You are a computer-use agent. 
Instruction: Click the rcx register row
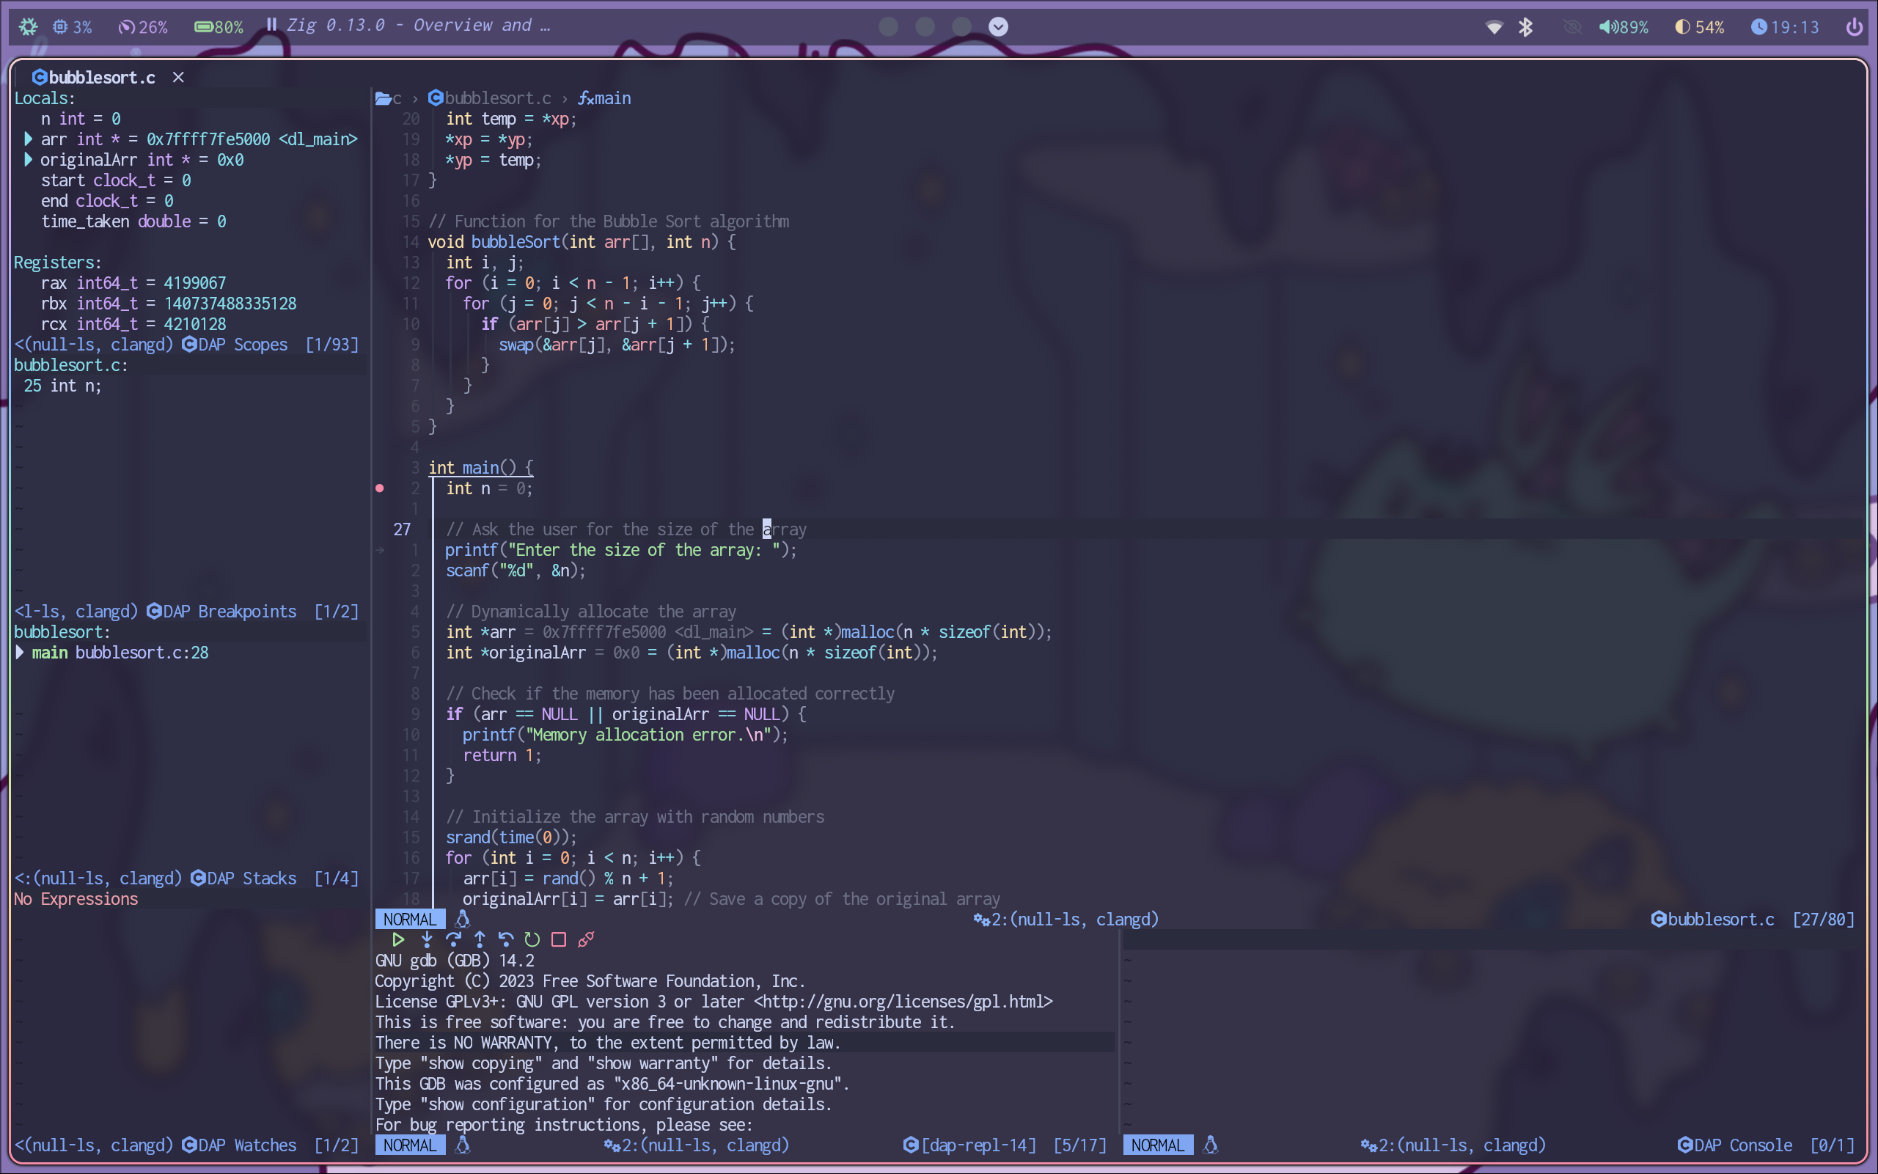tap(133, 324)
